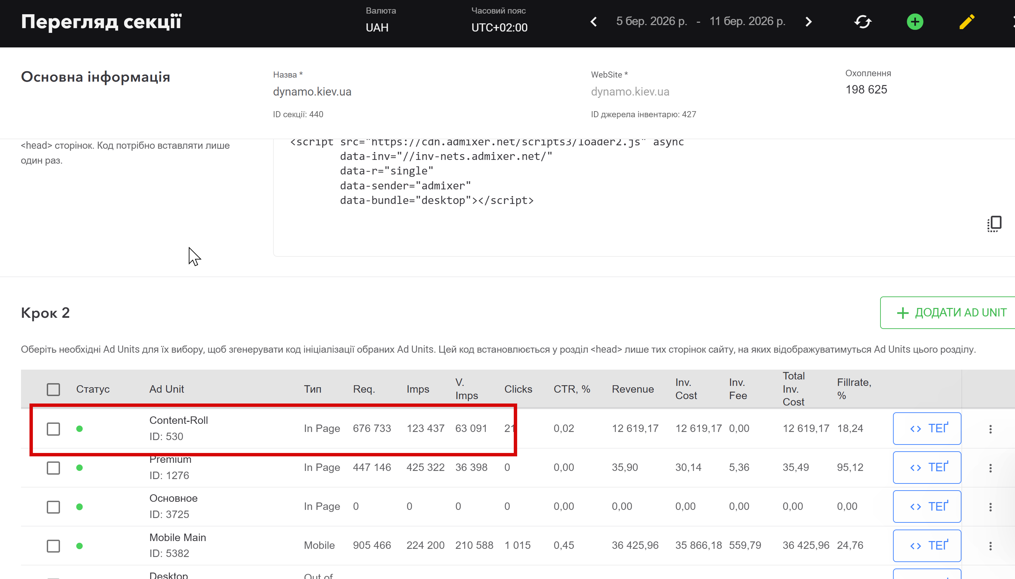The image size is (1015, 579).
Task: Click the green plus add icon
Action: [915, 21]
